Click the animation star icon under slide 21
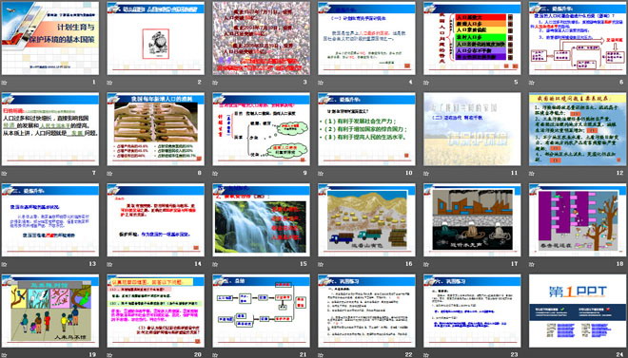The image size is (628, 358). point(215,355)
